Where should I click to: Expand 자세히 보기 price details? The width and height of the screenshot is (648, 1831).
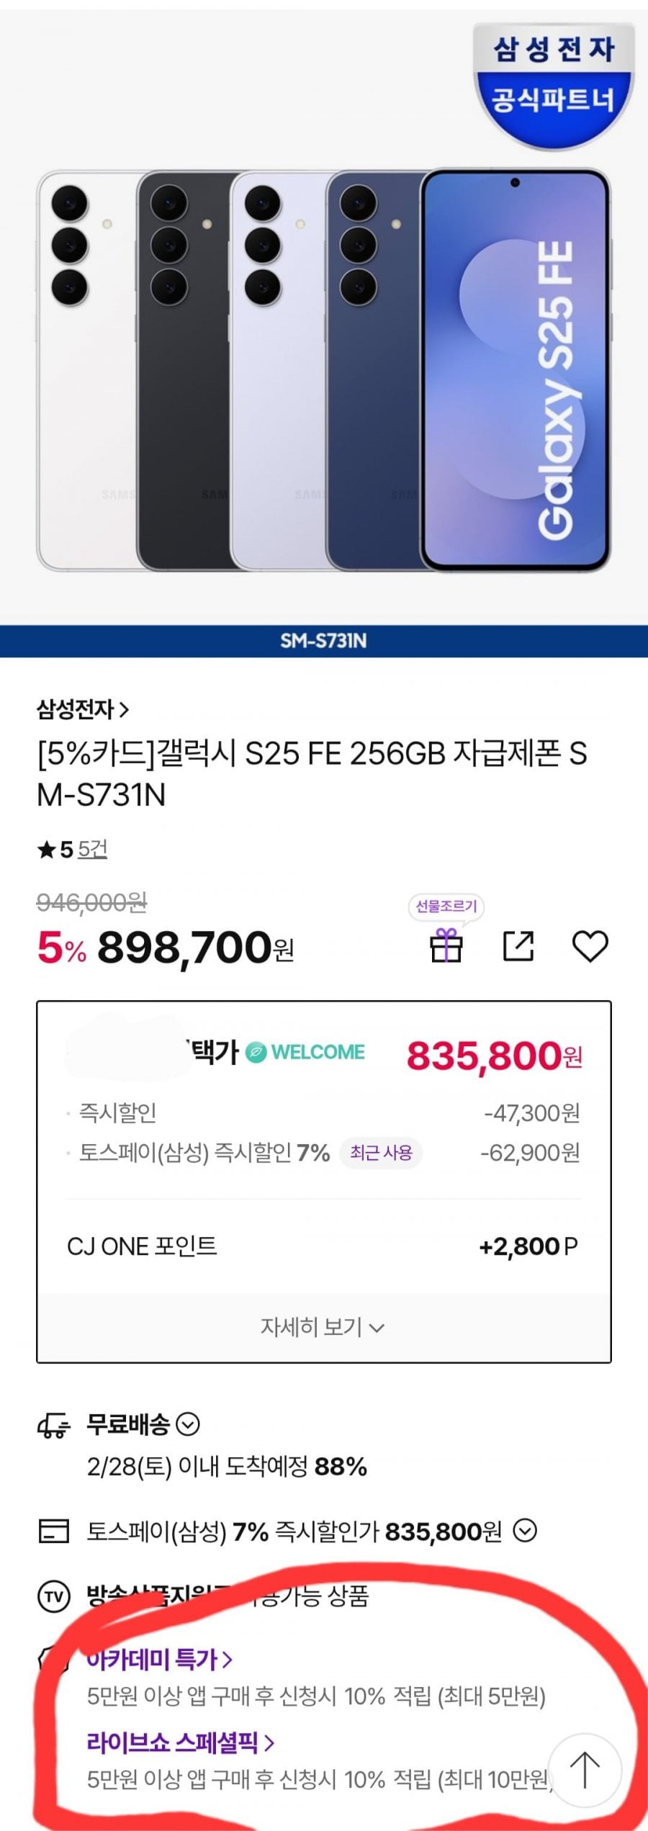pos(323,1326)
